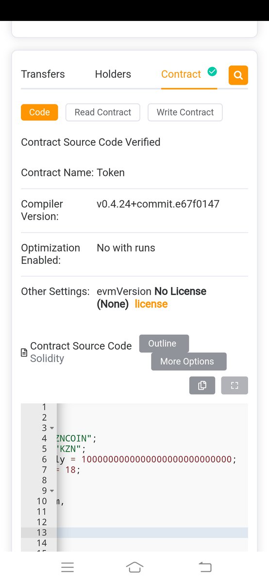Click the ZNCOIN string on line 4
The height and width of the screenshot is (583, 269).
click(x=74, y=438)
